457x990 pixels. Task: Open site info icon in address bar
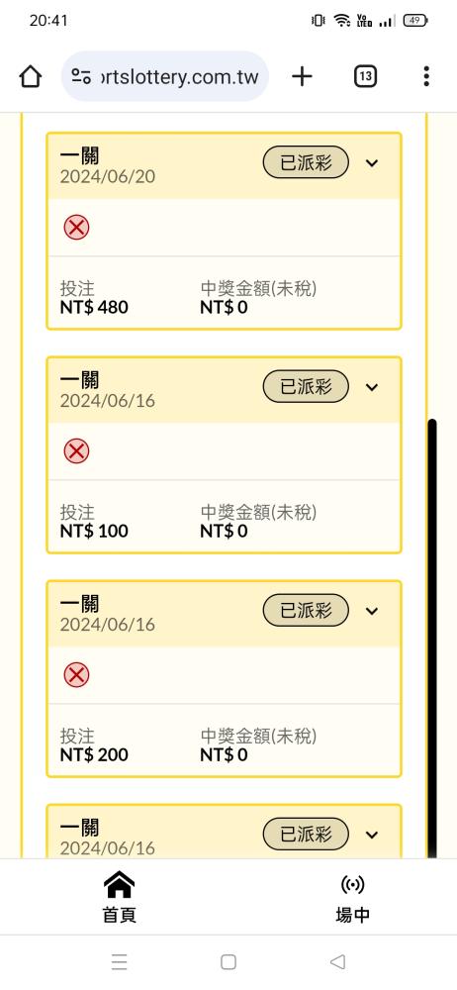81,76
